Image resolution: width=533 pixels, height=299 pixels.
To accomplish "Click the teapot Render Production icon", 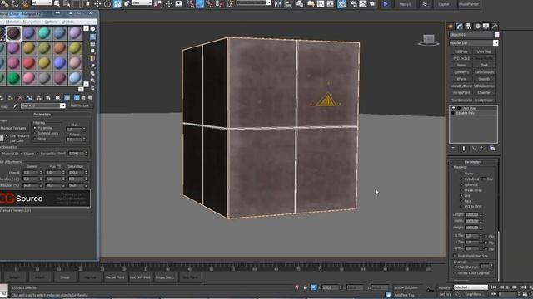I will pyautogui.click(x=373, y=3).
